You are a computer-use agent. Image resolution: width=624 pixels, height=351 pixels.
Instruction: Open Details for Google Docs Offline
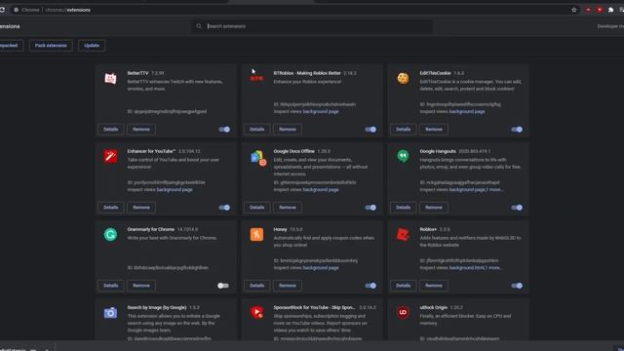pos(256,208)
